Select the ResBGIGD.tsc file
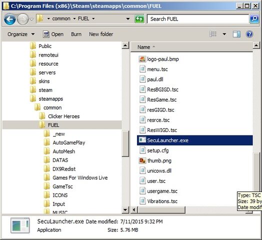 point(158,89)
